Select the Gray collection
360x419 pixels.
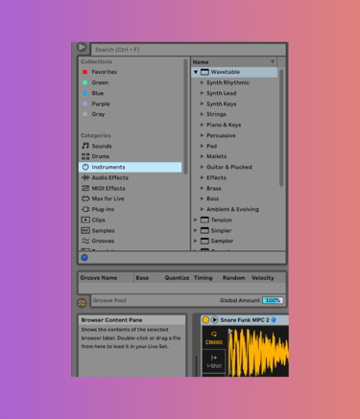click(93, 114)
